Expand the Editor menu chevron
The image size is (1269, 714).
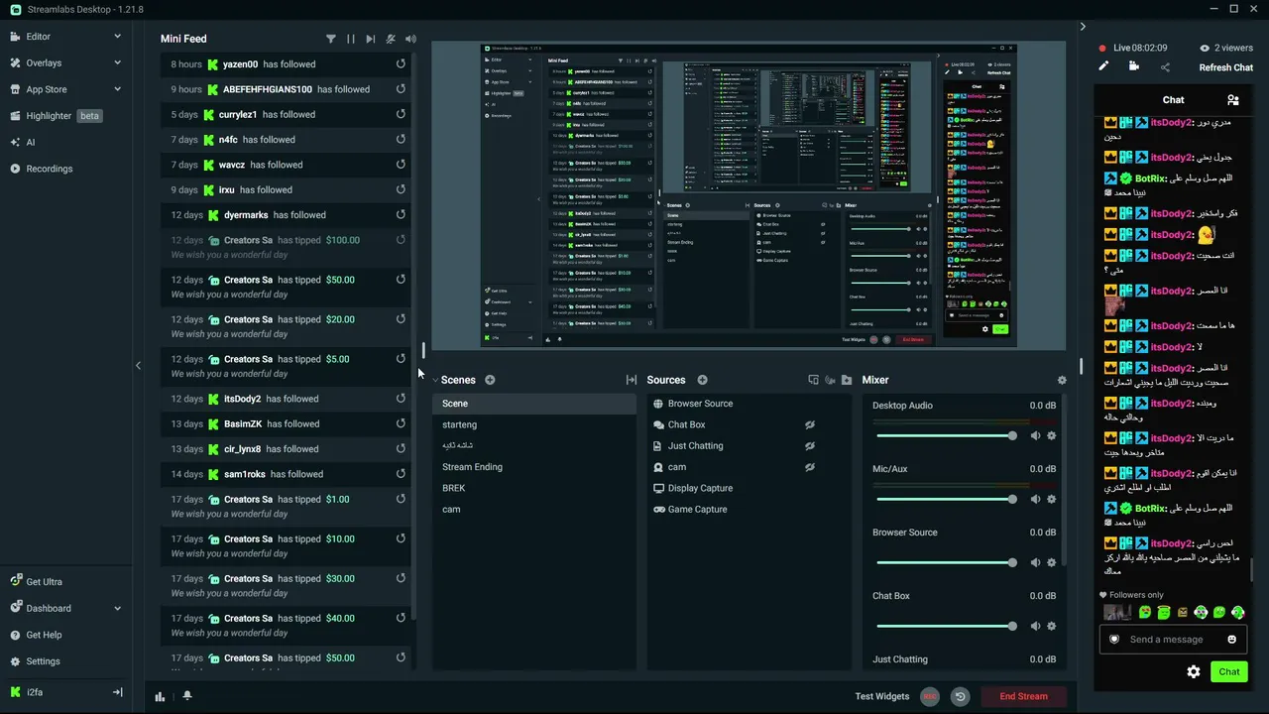click(x=117, y=37)
